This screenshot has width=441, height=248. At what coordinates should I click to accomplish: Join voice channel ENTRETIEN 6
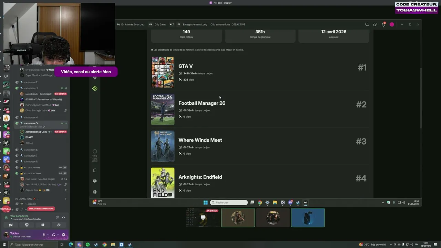coord(41,150)
